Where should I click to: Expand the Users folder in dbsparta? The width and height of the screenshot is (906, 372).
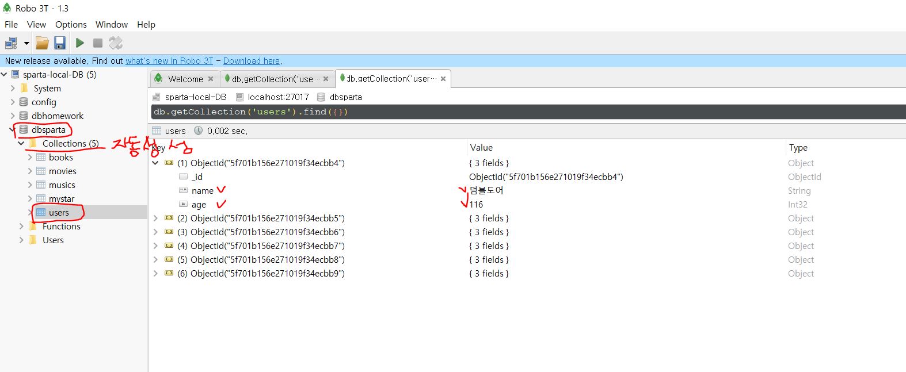click(21, 240)
